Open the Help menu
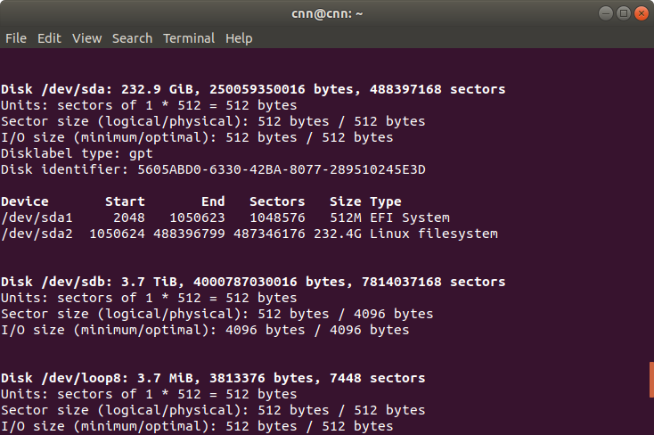Screen dimensions: 654x435 239,38
